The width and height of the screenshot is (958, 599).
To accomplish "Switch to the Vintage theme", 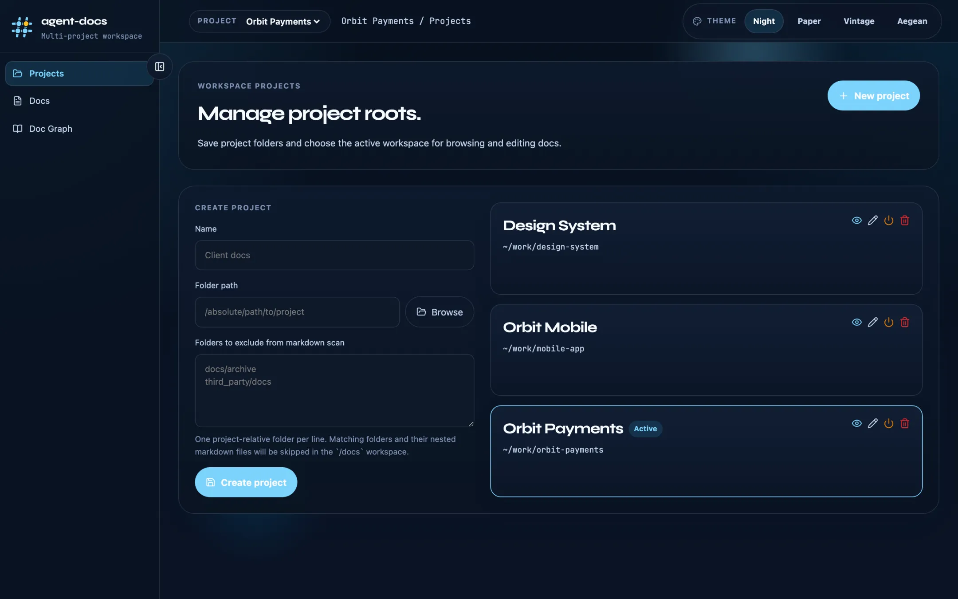I will click(x=859, y=21).
